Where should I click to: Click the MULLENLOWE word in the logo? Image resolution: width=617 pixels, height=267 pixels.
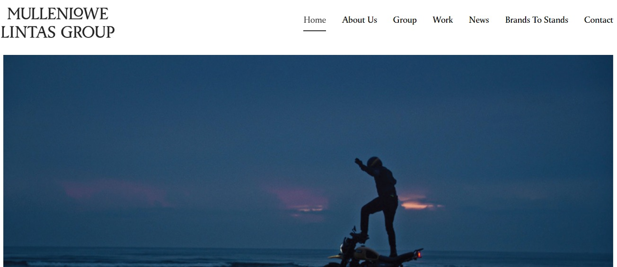coord(58,14)
